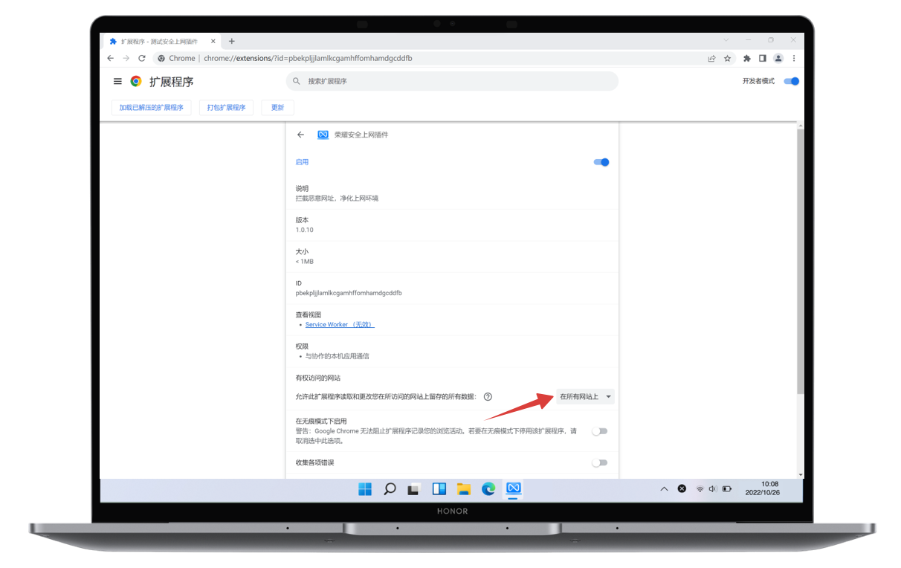Click the back arrow beside 荣耀安全上网插件
The width and height of the screenshot is (901, 568).
tap(300, 135)
